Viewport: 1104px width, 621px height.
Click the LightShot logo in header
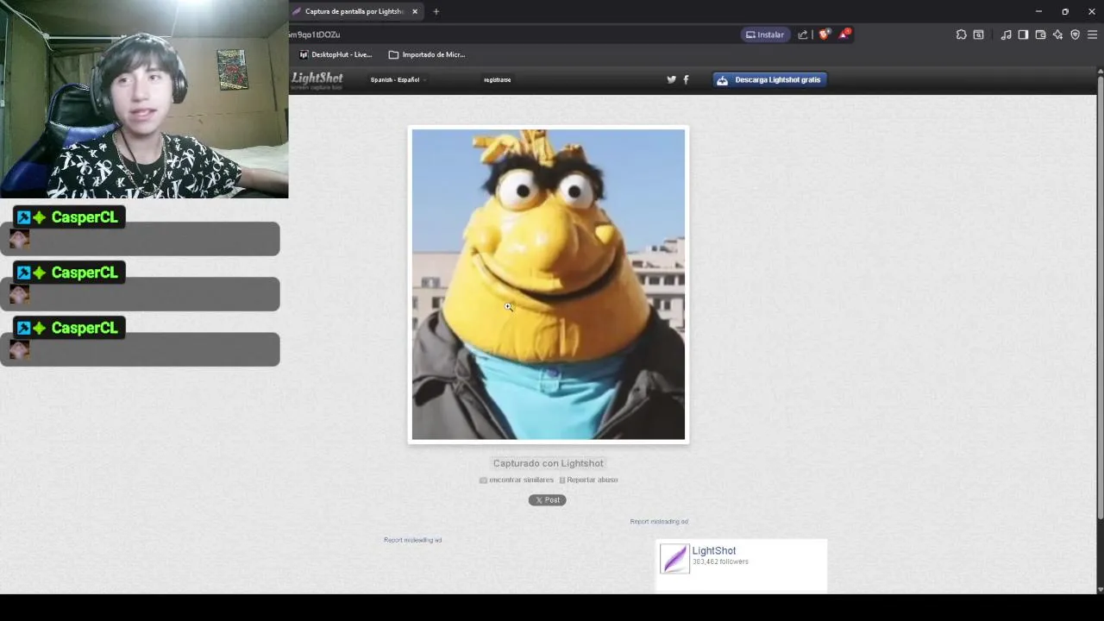[x=317, y=80]
